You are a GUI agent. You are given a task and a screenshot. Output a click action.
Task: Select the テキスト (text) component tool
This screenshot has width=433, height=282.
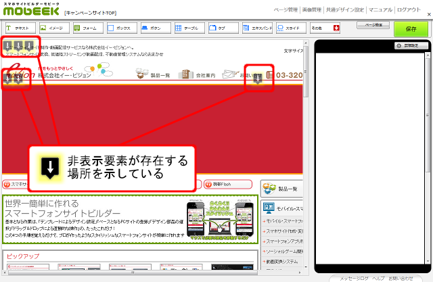(19, 28)
